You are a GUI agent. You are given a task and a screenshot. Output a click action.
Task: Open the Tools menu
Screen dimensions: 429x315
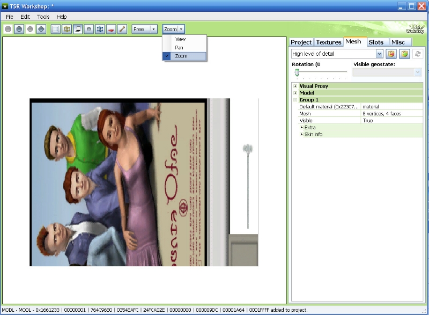pyautogui.click(x=43, y=17)
